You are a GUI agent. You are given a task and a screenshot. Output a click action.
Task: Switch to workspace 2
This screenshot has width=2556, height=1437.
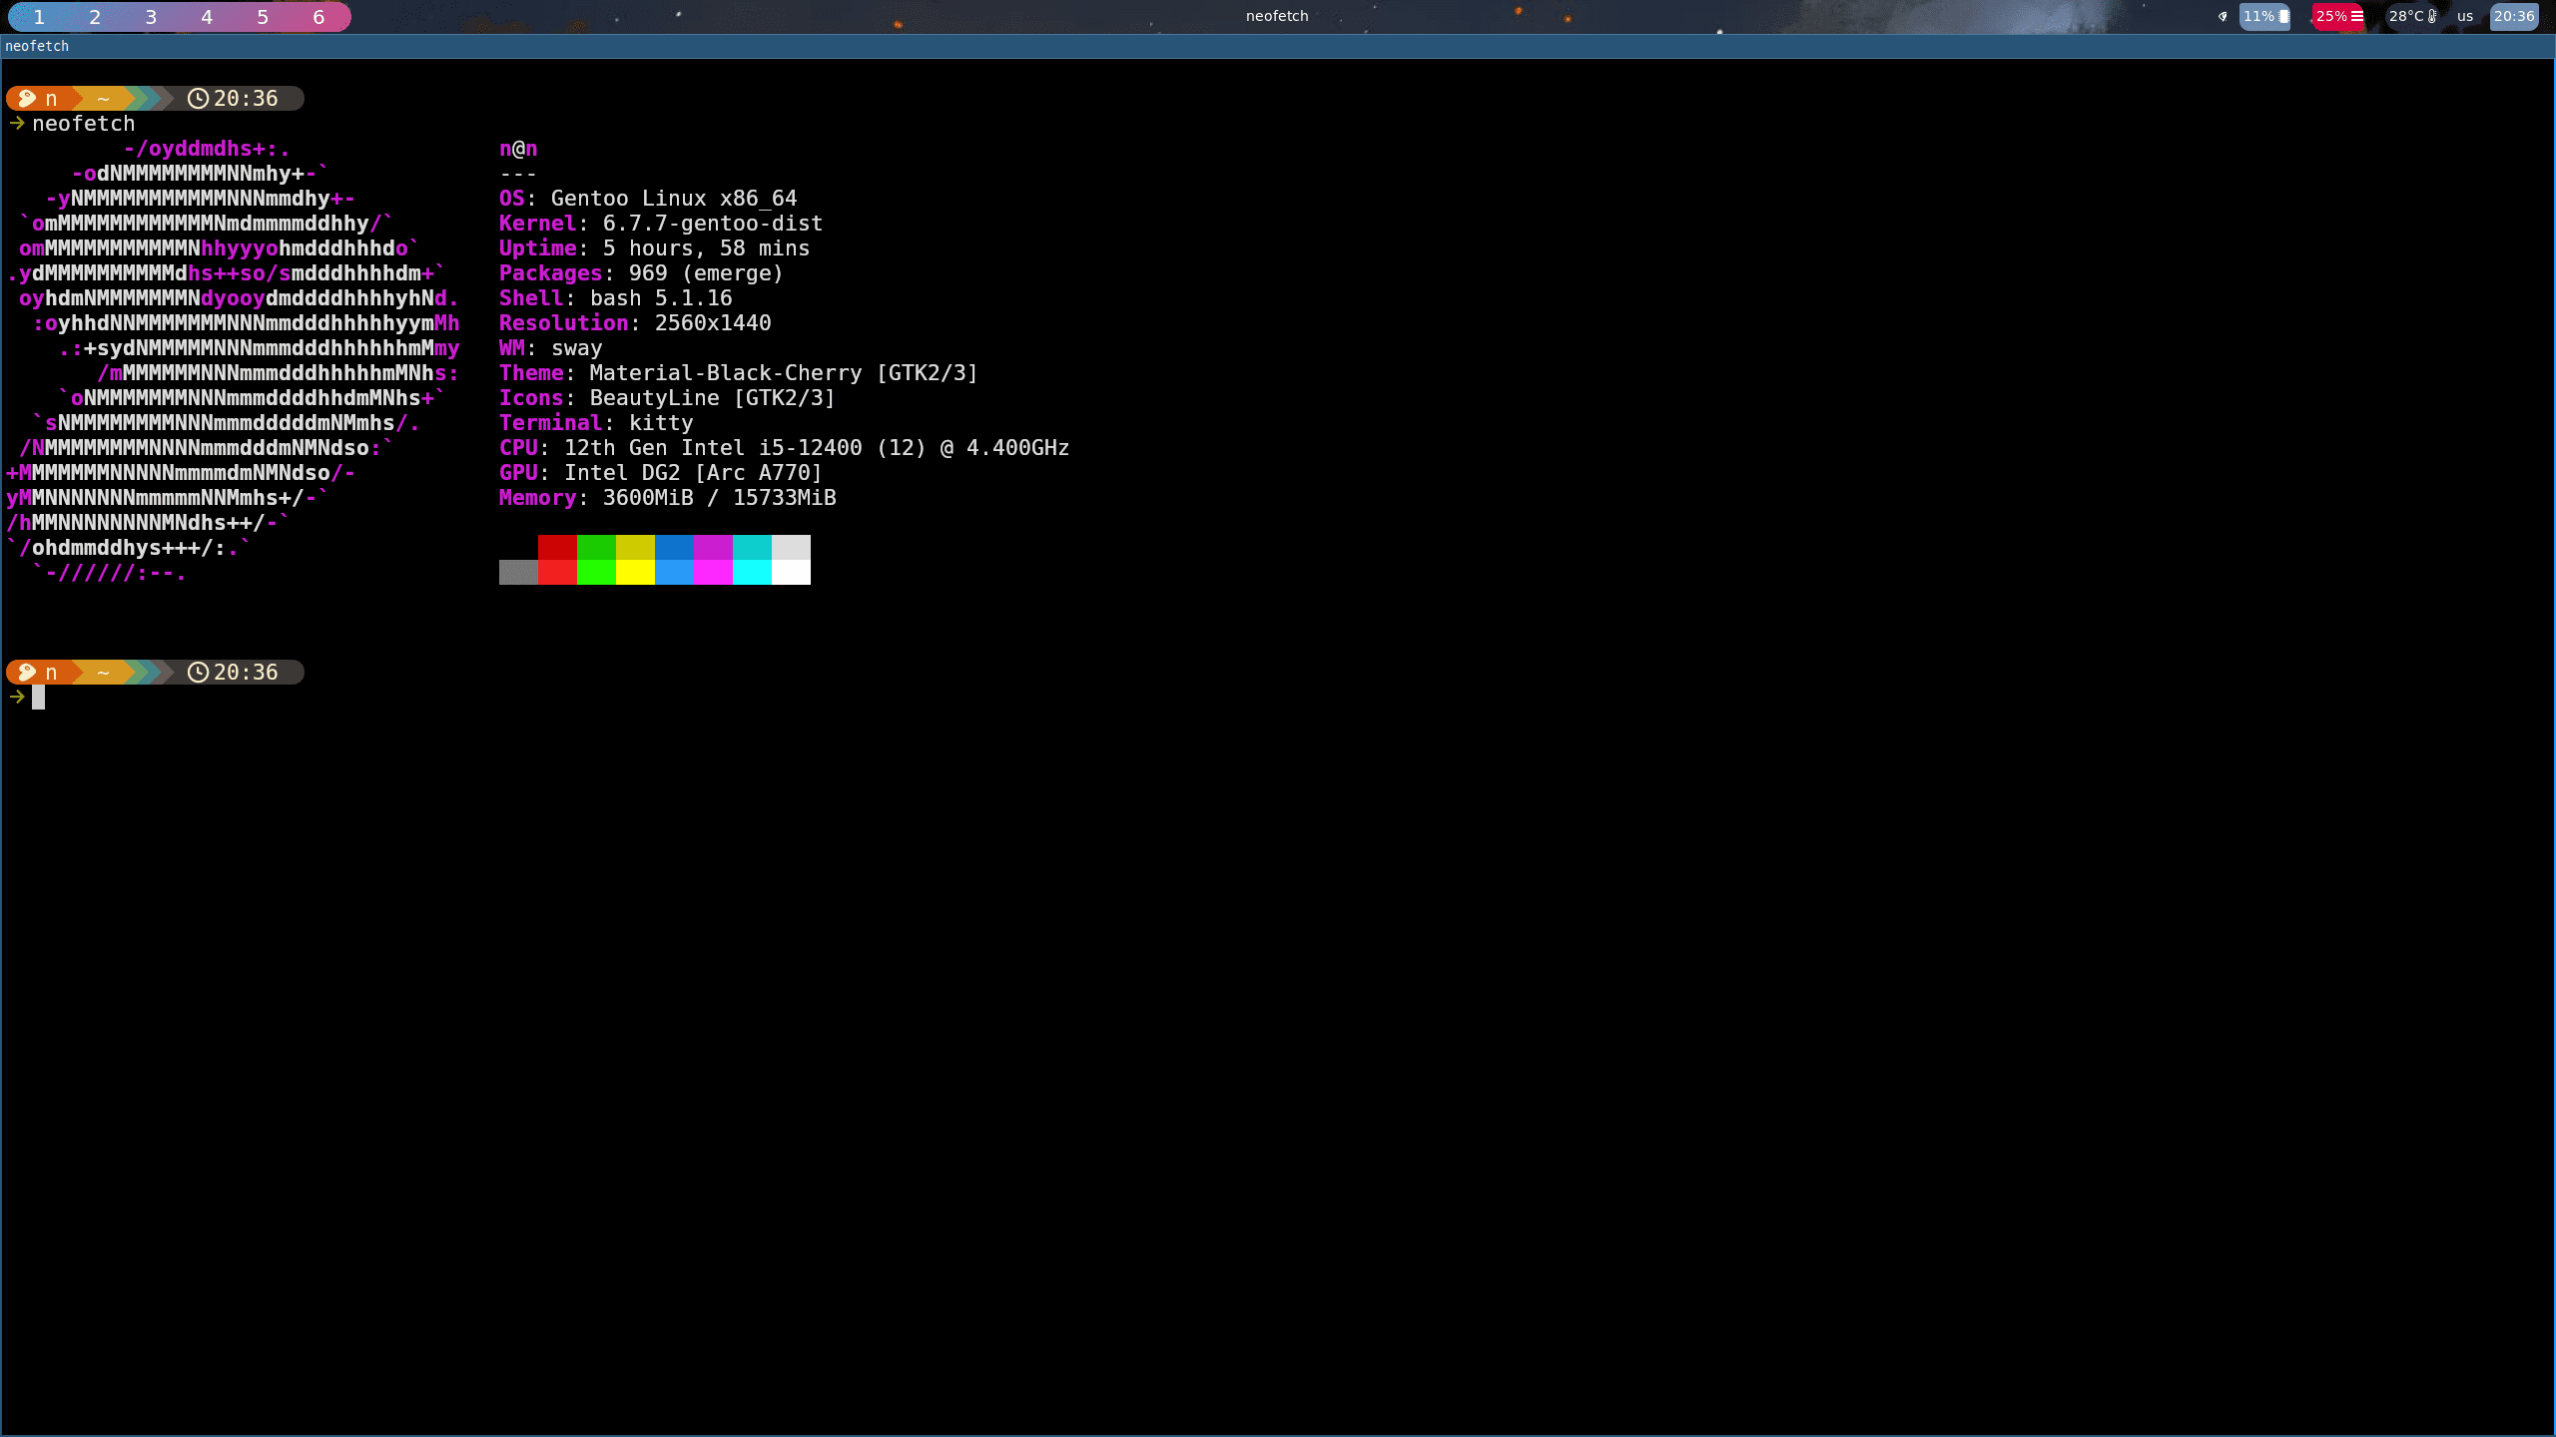point(95,17)
